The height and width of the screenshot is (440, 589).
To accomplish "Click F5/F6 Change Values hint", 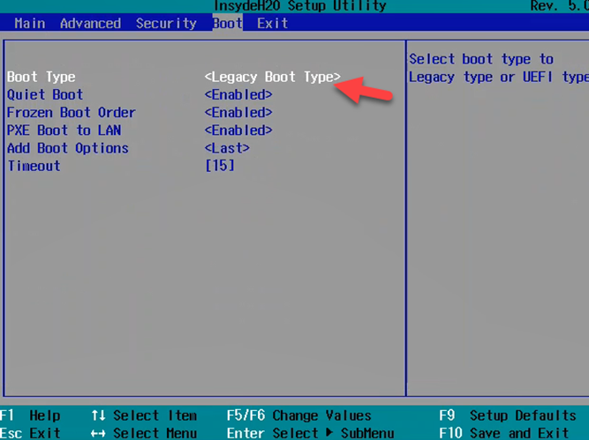I will 300,415.
